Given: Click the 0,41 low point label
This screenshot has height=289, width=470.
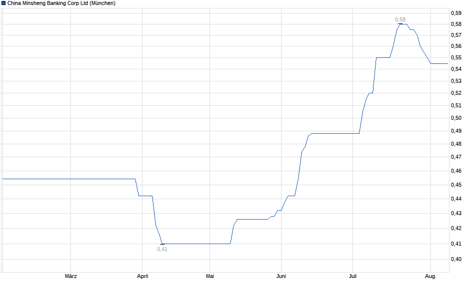Looking at the screenshot, I should tap(162, 249).
